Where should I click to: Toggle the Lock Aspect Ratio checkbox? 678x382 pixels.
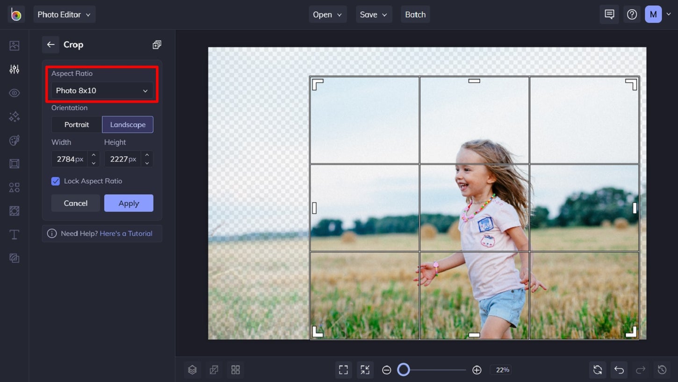56,181
